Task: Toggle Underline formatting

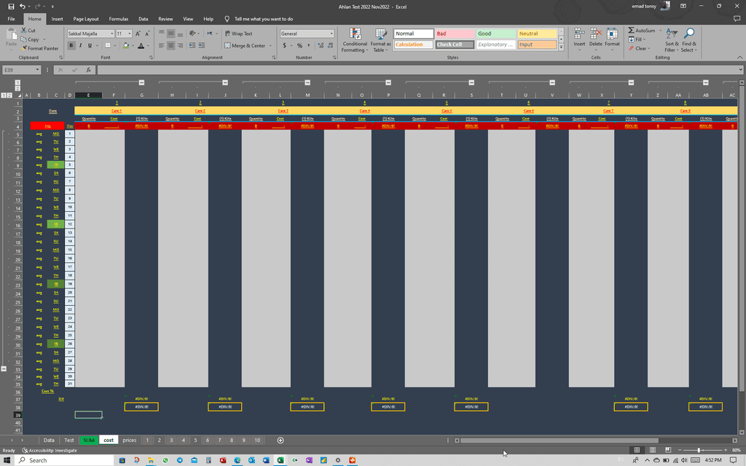Action: tap(90, 46)
